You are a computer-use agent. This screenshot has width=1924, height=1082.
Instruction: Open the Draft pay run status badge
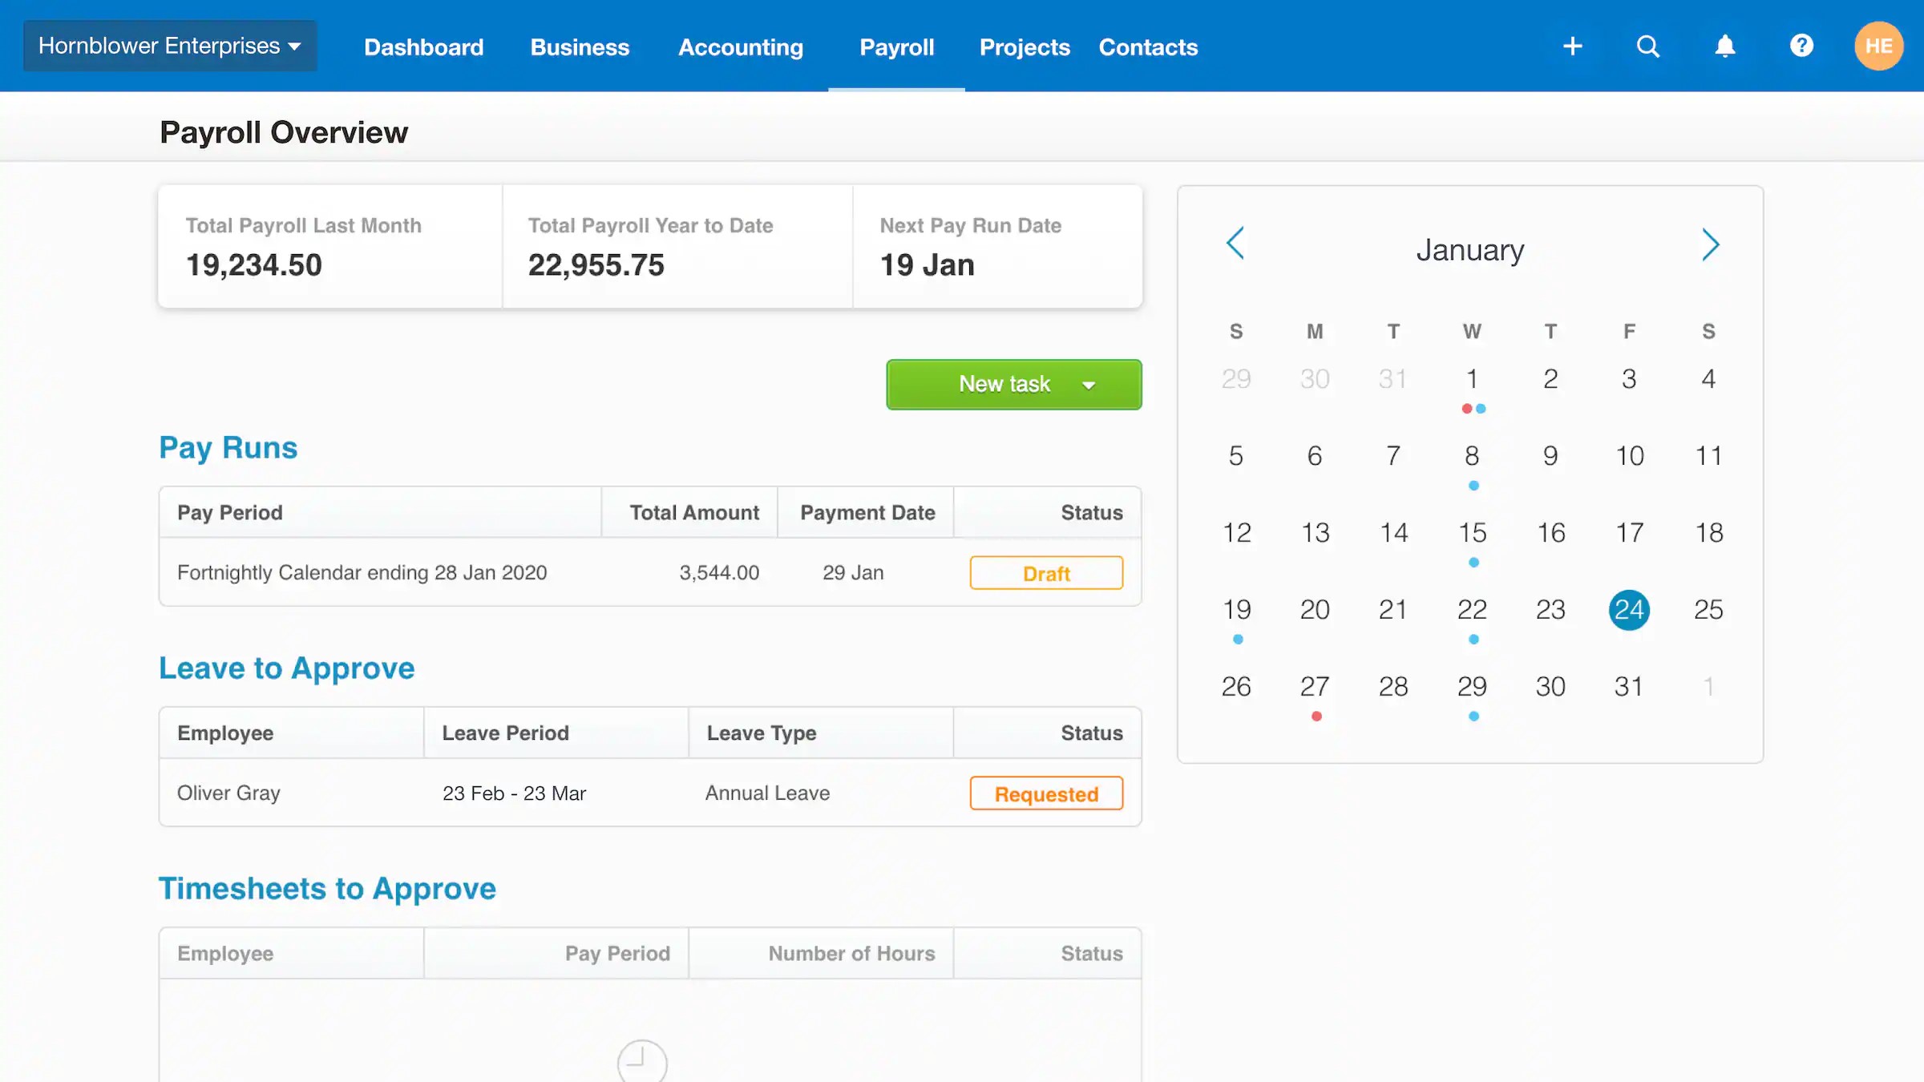1046,572
